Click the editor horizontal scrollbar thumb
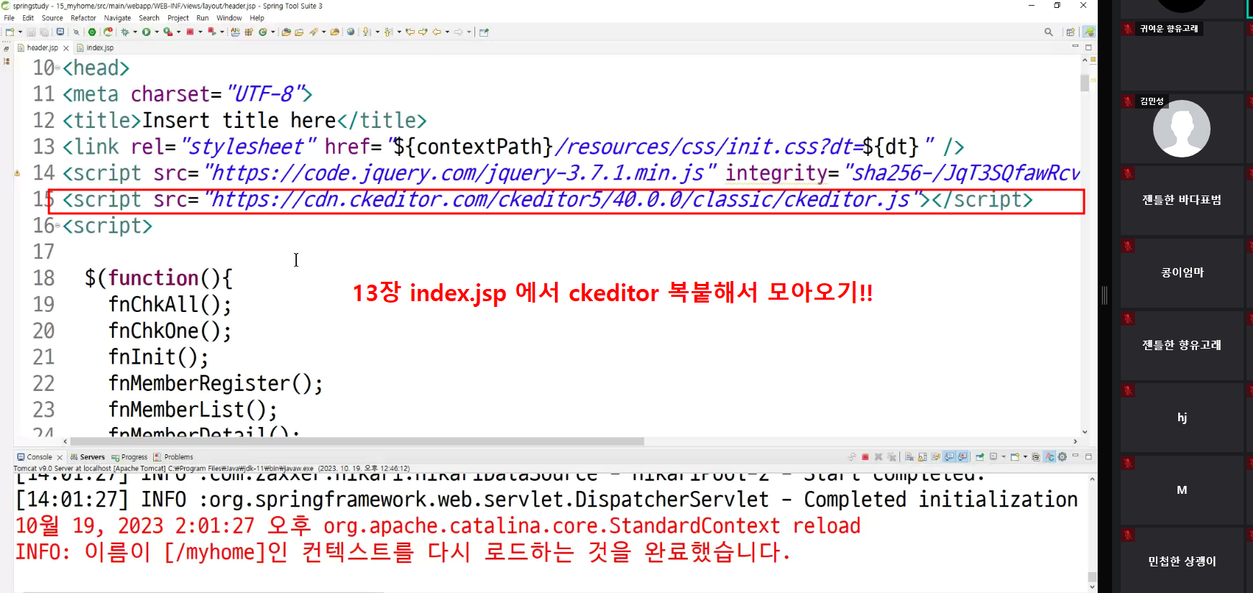1253x593 pixels. tap(357, 441)
